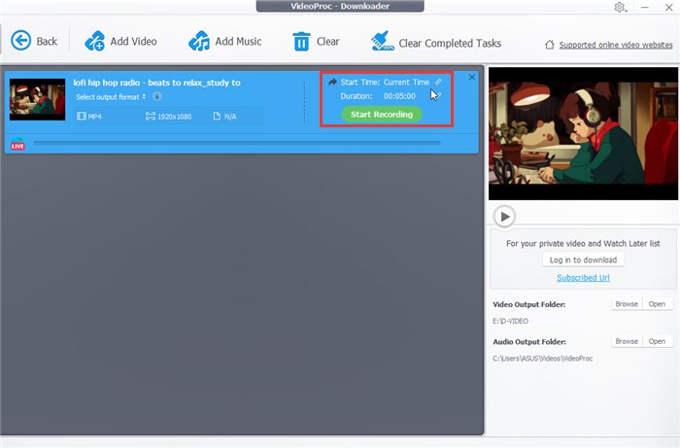Click the lofi hip hop radio title
The height and width of the screenshot is (448, 680).
pos(156,83)
